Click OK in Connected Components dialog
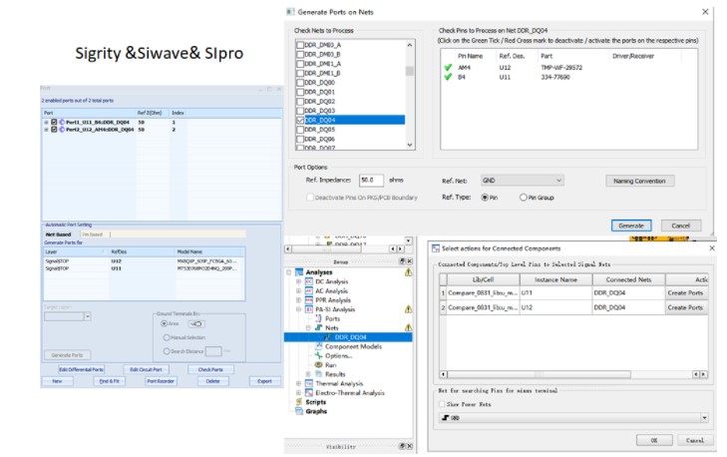727x457 pixels. [x=654, y=440]
